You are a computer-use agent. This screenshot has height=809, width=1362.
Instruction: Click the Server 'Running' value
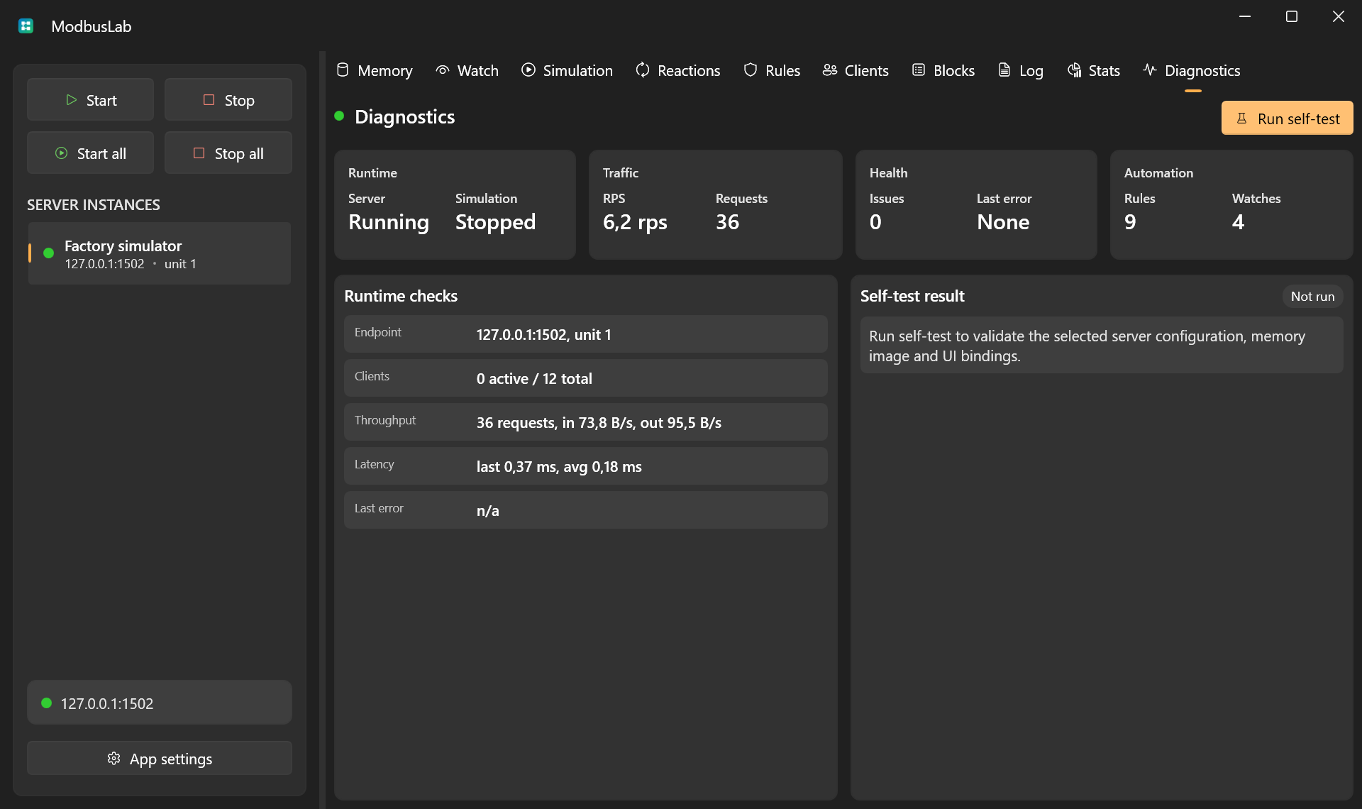coord(389,222)
